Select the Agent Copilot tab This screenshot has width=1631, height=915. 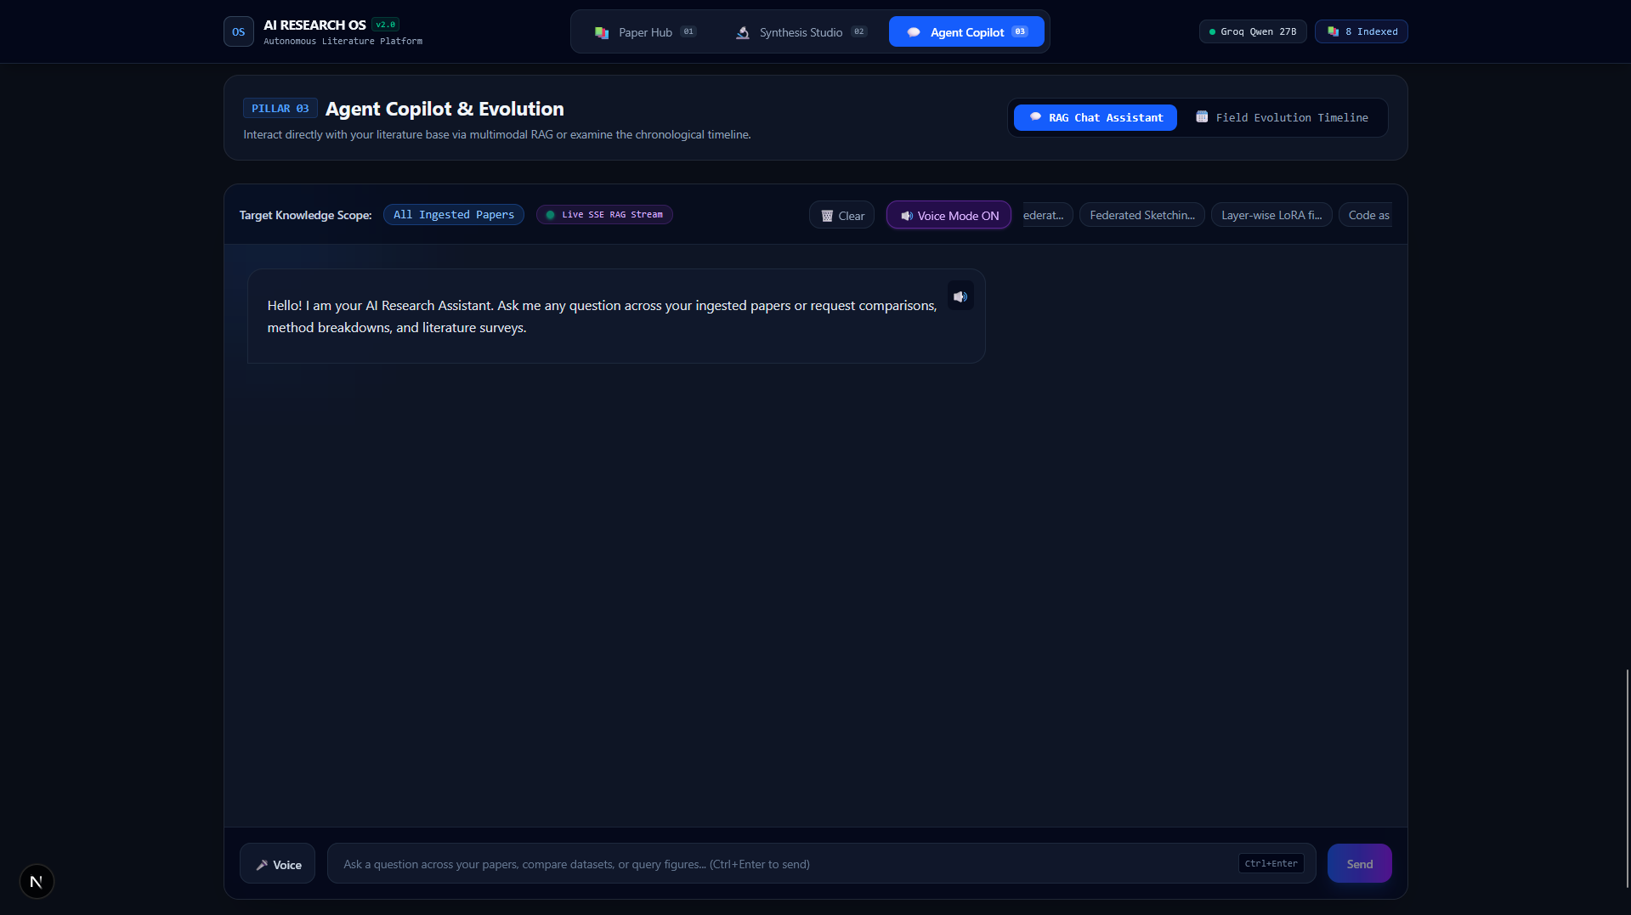[x=966, y=32]
